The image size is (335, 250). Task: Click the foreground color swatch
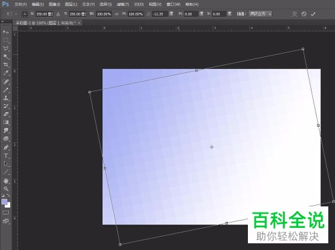pyautogui.click(x=4, y=202)
